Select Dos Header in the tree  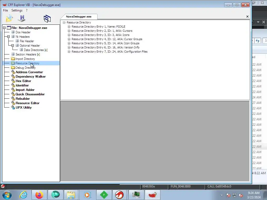(x=23, y=32)
